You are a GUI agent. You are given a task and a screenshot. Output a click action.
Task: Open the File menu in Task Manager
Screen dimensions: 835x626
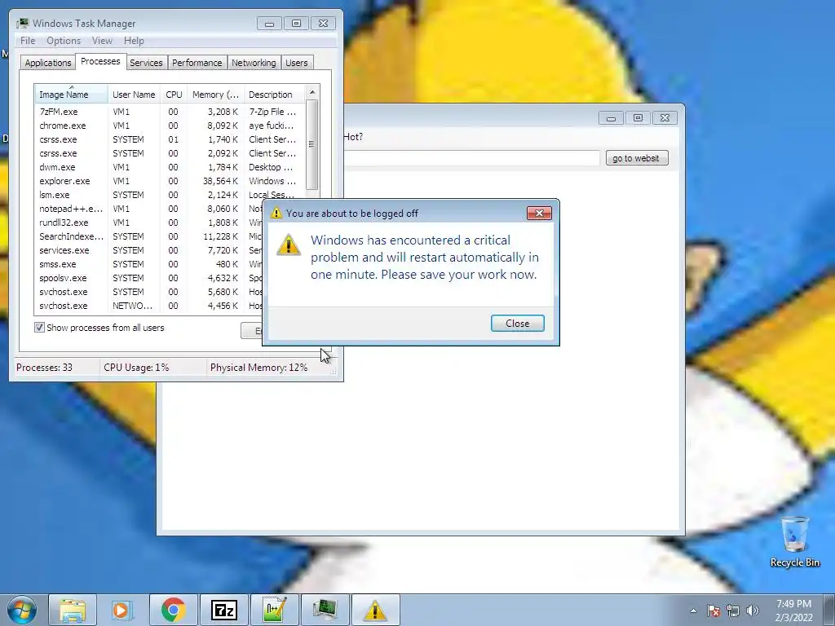(x=28, y=41)
